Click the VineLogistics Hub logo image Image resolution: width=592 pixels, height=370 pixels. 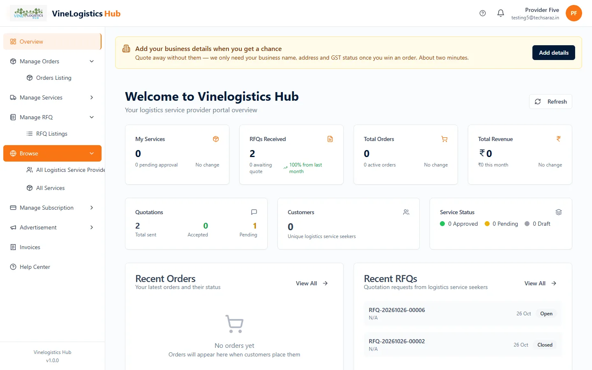28,13
